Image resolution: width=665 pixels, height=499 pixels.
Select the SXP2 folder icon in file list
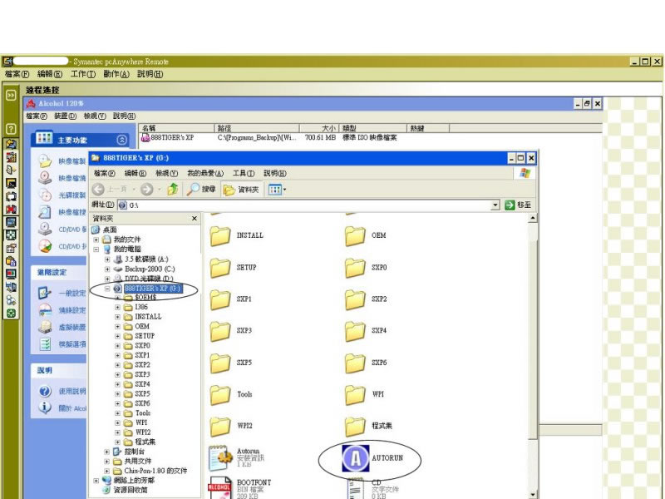355,299
